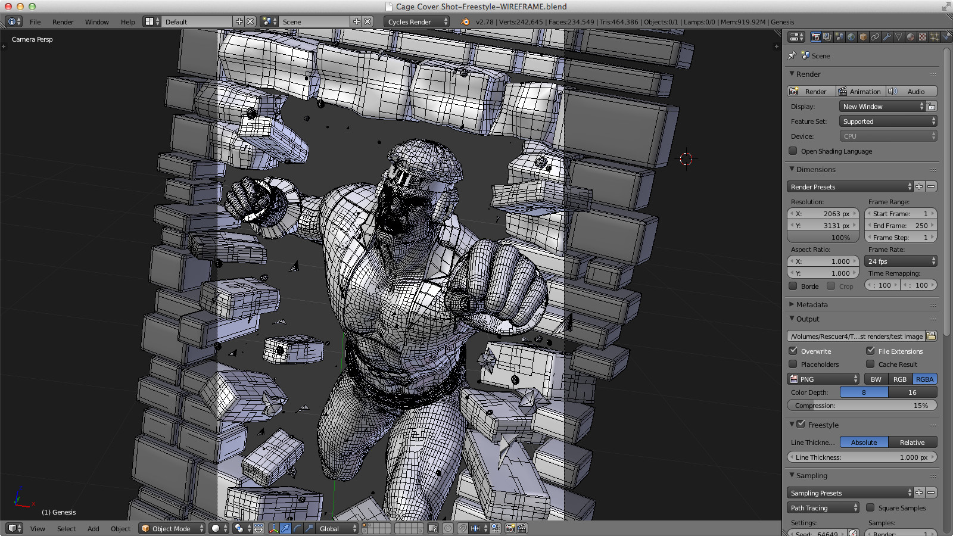Toggle the Freestyle panel checkbox

pyautogui.click(x=801, y=424)
